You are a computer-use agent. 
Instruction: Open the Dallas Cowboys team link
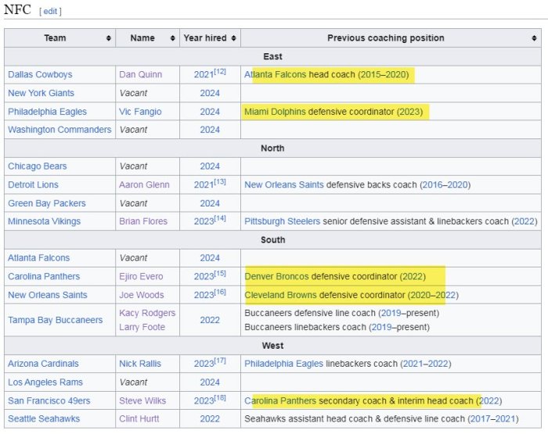[40, 74]
